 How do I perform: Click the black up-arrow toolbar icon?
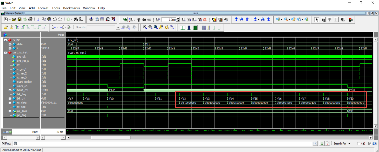138,20
